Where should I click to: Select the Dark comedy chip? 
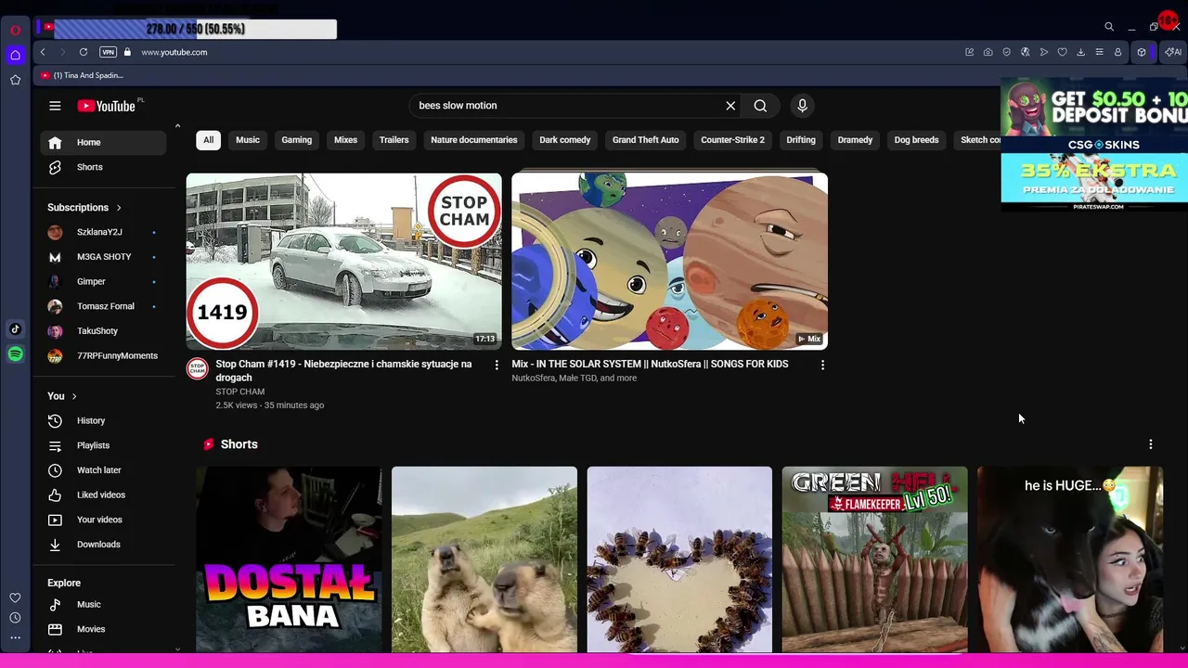click(565, 140)
